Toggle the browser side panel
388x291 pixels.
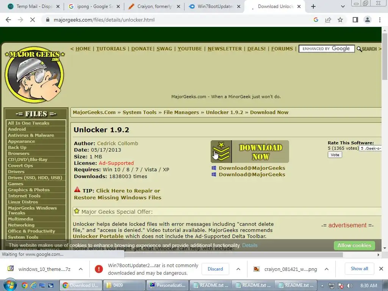coord(355,20)
